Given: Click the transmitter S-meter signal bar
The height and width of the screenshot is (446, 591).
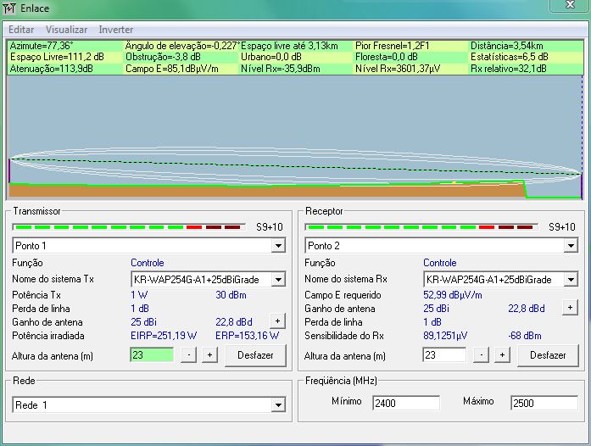Looking at the screenshot, I should pyautogui.click(x=129, y=227).
